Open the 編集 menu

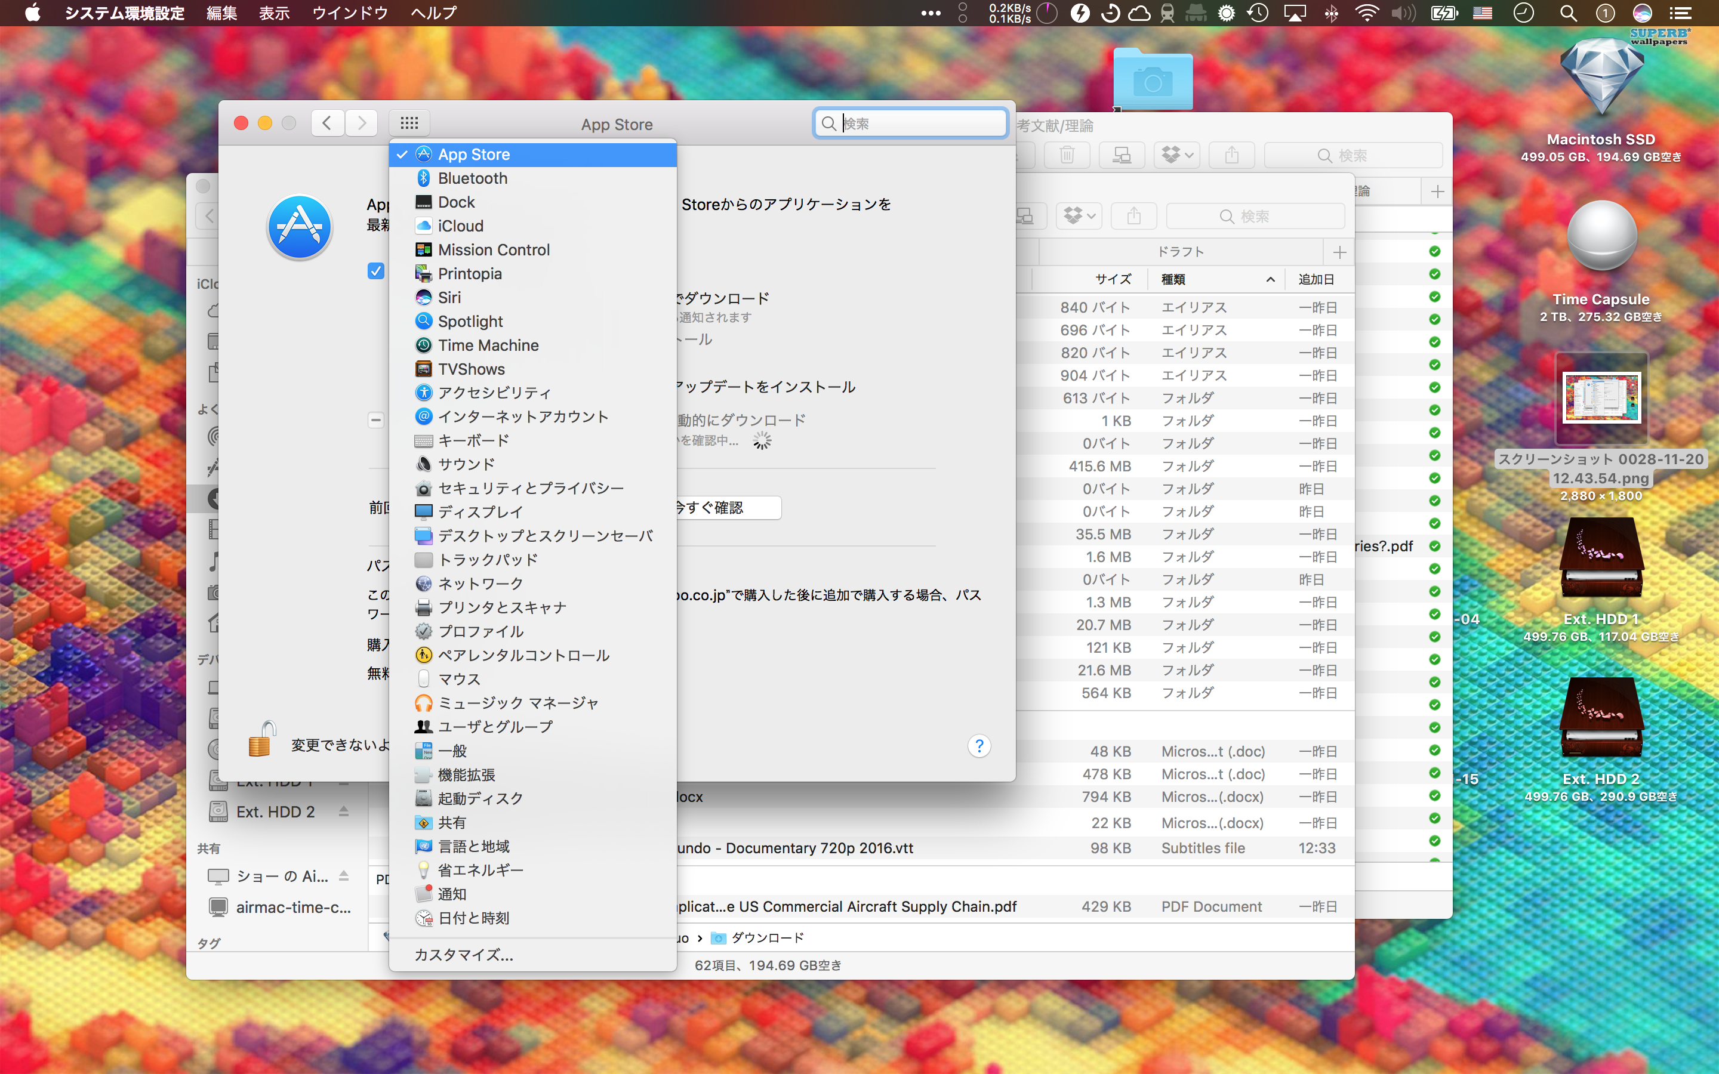pos(221,13)
